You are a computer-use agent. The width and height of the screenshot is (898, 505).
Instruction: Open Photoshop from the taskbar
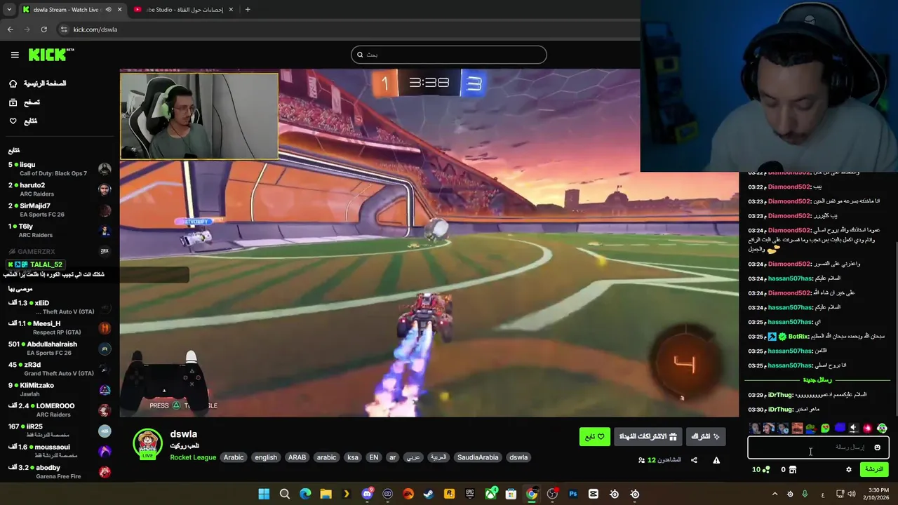pos(573,494)
